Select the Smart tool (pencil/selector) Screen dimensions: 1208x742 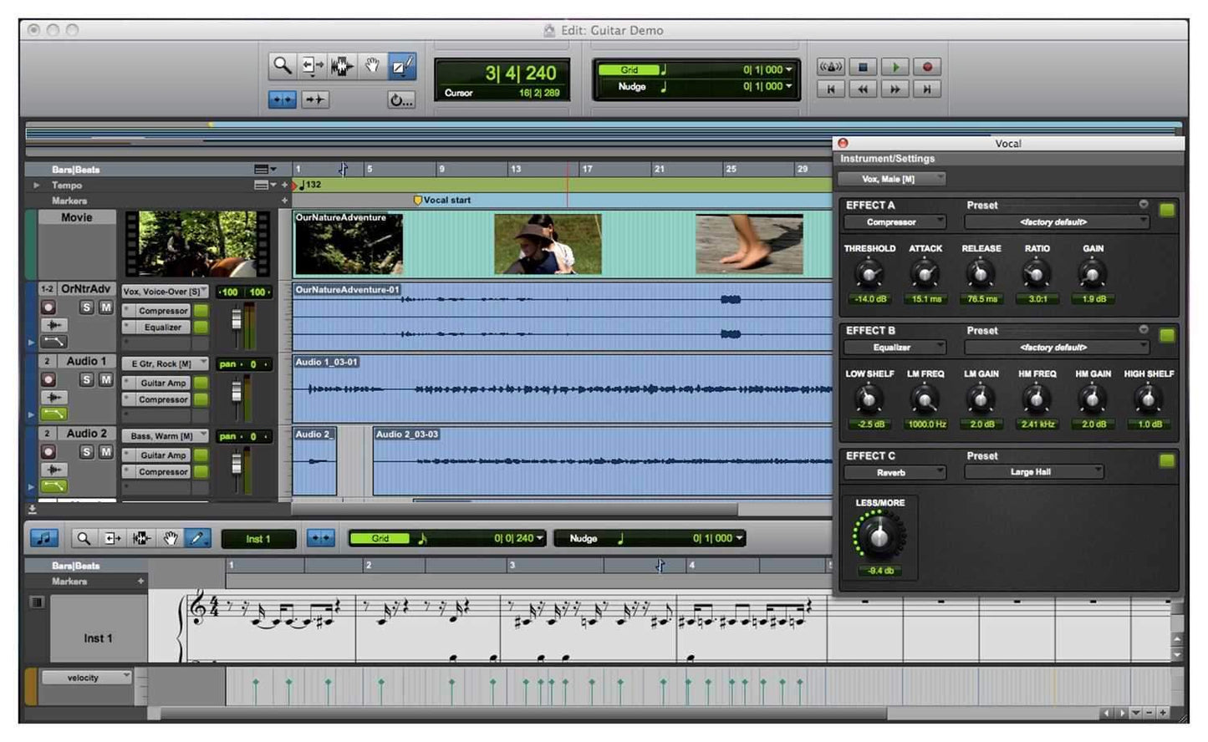(x=400, y=66)
